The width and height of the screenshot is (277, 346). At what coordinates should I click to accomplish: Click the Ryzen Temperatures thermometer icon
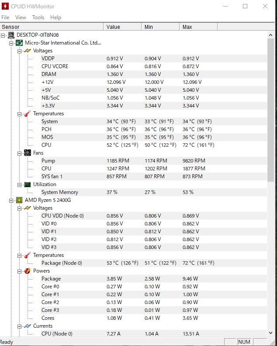(28, 255)
